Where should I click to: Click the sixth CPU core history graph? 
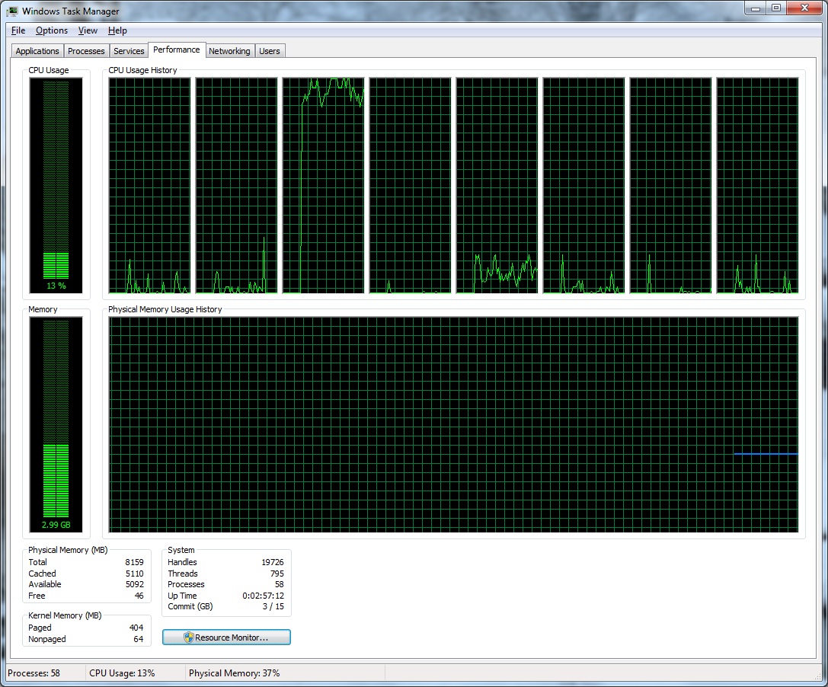tap(584, 185)
